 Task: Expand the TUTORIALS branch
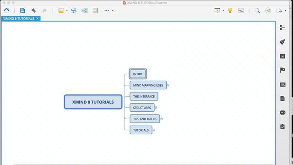[154, 130]
